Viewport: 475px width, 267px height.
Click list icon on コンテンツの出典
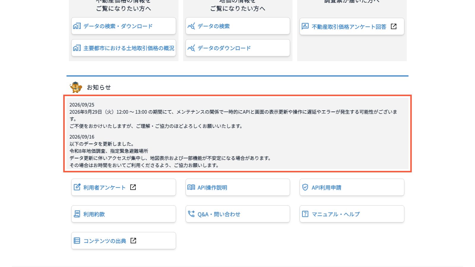coord(77,241)
